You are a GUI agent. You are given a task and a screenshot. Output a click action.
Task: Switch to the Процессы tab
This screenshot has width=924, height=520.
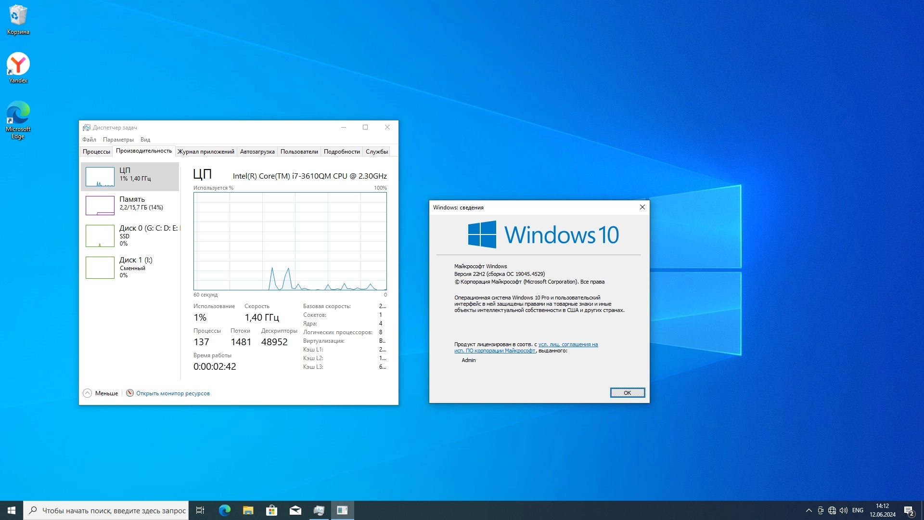pos(96,152)
